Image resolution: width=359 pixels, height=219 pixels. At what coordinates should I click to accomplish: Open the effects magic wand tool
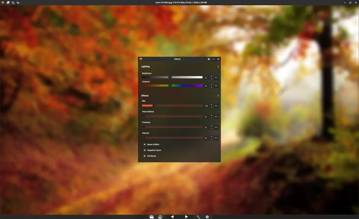pos(198,217)
